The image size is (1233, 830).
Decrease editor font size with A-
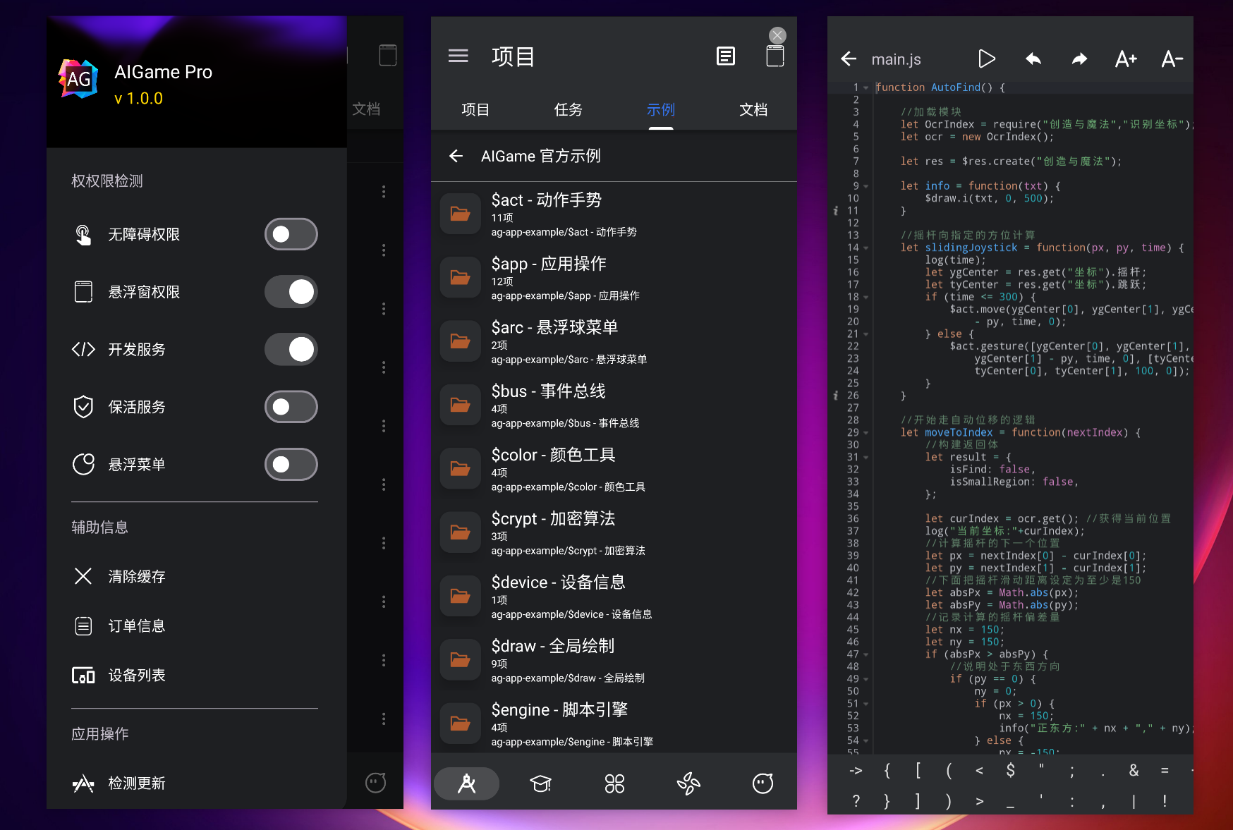1172,59
